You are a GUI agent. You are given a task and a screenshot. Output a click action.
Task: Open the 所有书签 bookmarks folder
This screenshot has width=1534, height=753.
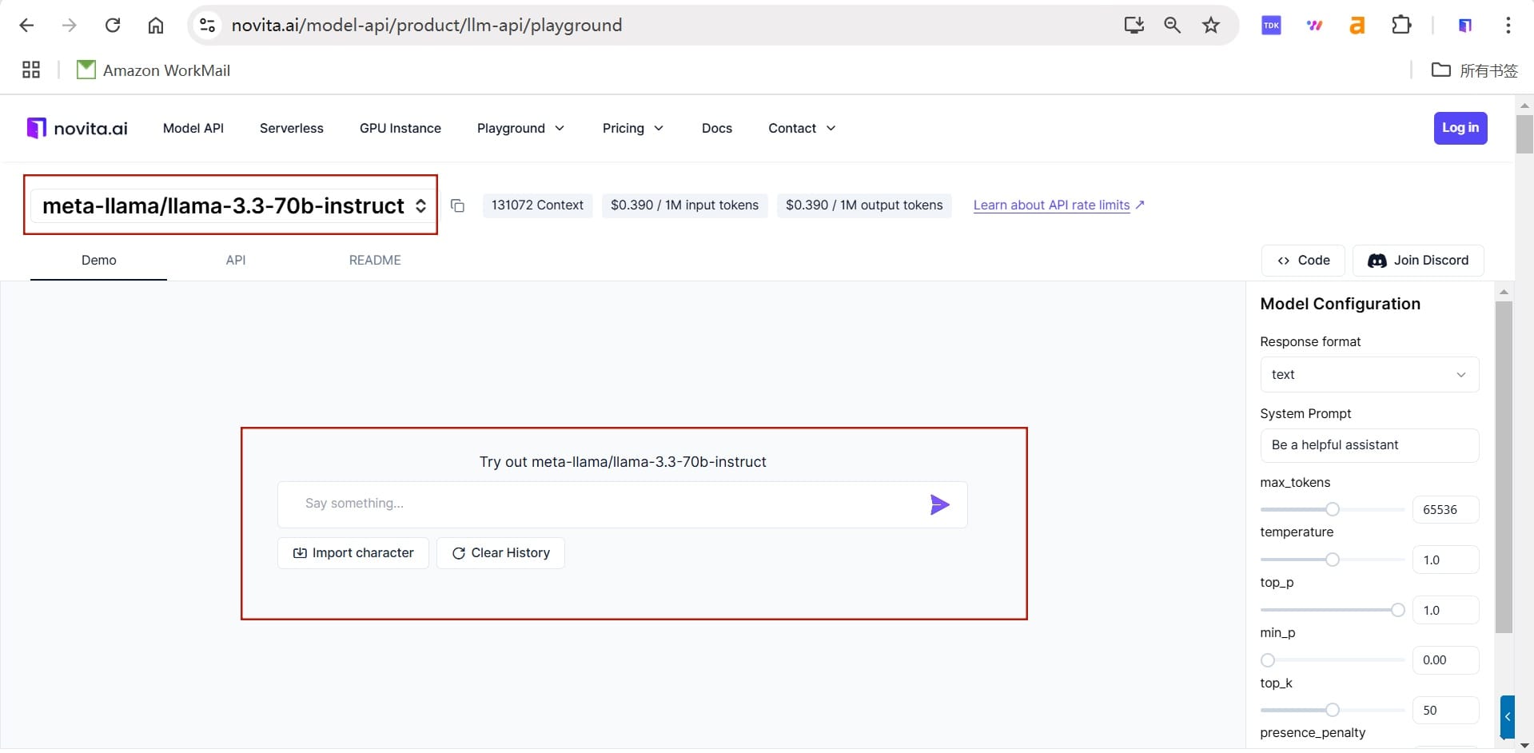[1475, 70]
